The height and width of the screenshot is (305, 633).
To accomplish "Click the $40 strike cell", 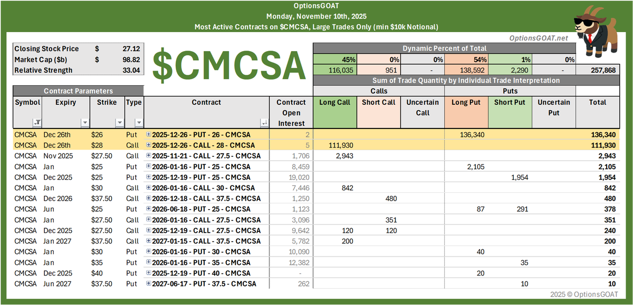I will coord(107,273).
